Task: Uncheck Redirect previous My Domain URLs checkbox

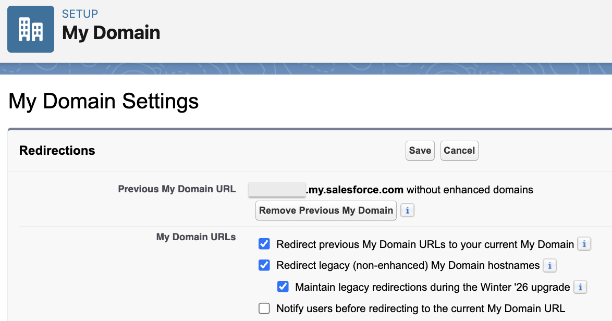Action: click(264, 244)
